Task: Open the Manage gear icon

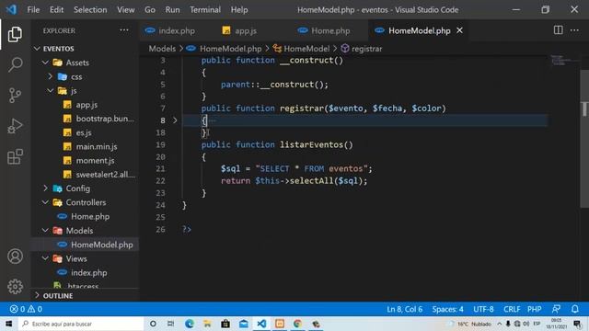Action: pos(15,286)
